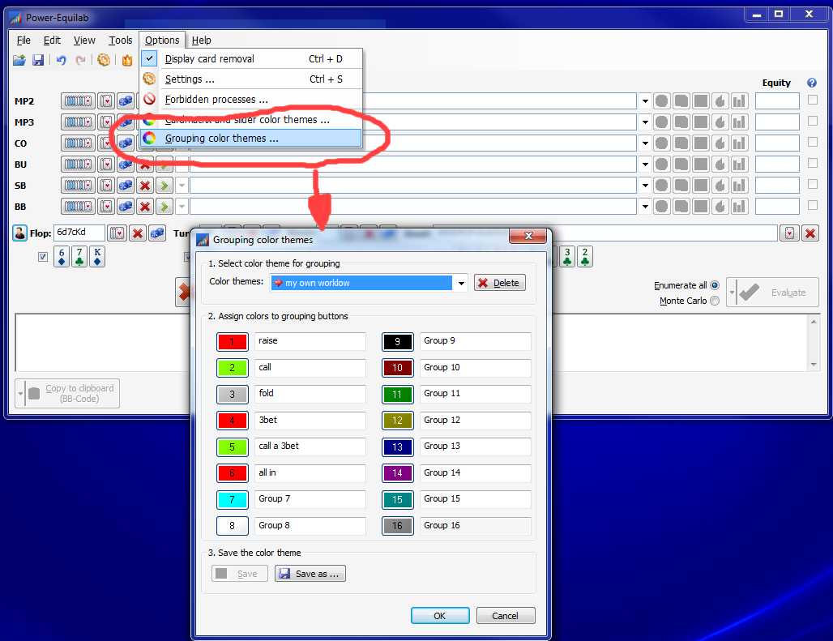Open the flop card selector icon
The height and width of the screenshot is (641, 833).
117,233
